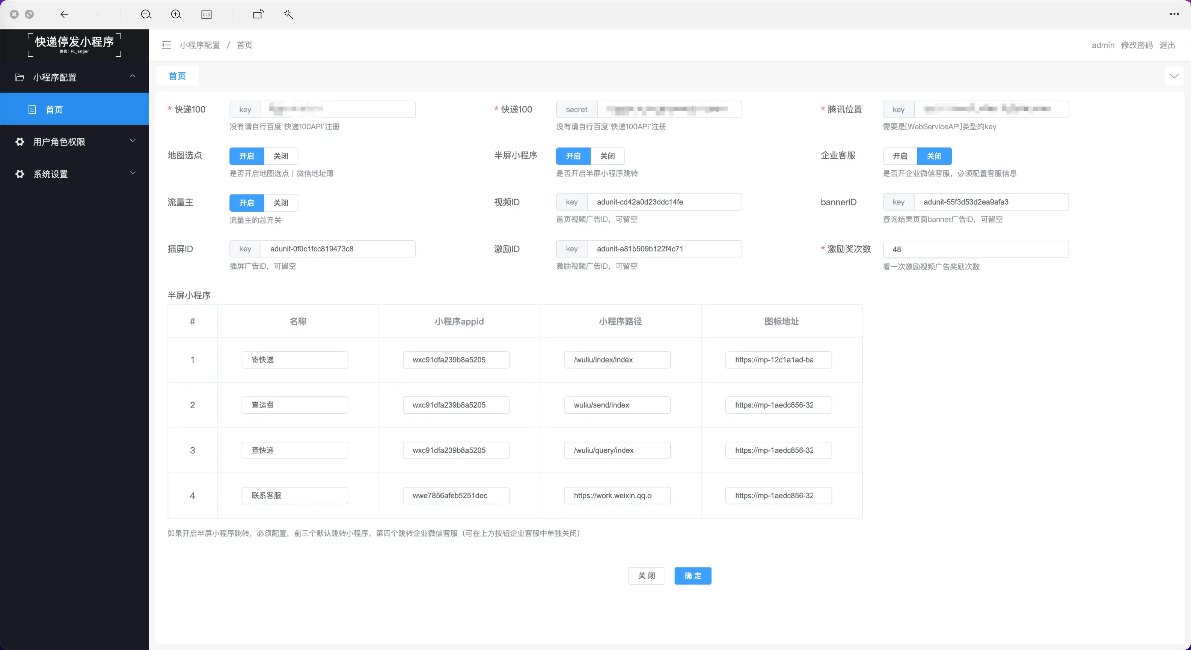This screenshot has height=650, width=1191.
Task: Click the 寄快递 name field
Action: (294, 360)
